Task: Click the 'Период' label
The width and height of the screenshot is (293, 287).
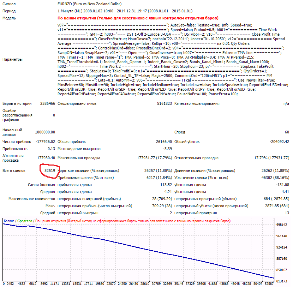Action: click(x=9, y=11)
